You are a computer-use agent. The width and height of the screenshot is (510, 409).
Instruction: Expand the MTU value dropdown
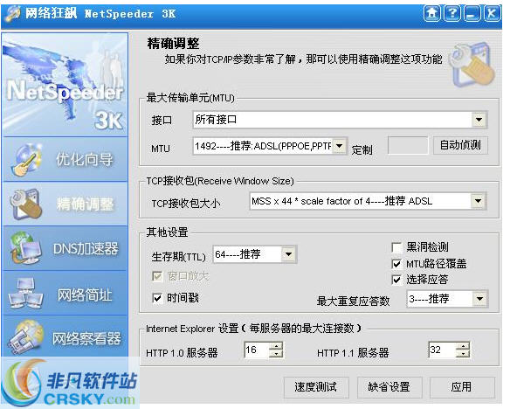(x=339, y=146)
